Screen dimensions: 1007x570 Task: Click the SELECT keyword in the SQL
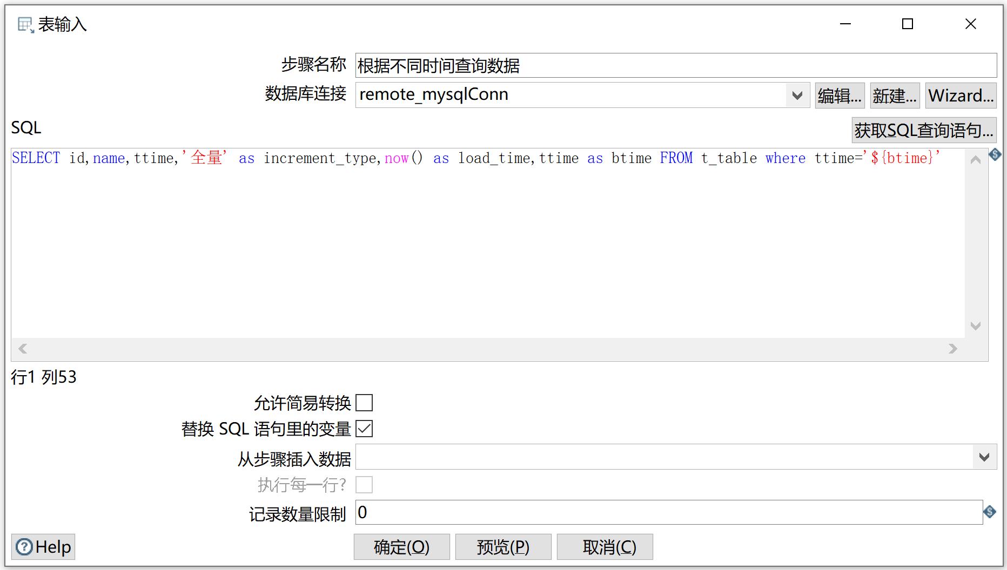click(x=36, y=158)
